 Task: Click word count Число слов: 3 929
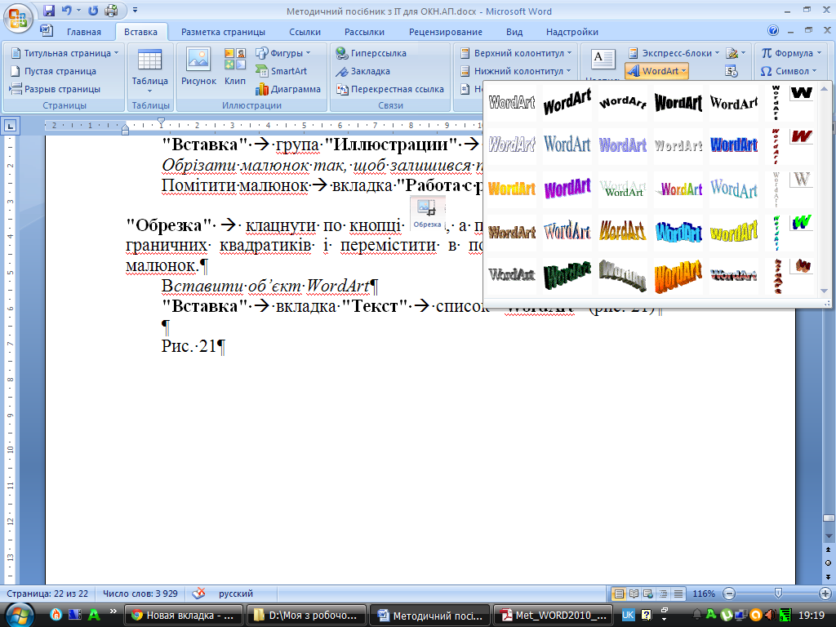pos(140,594)
